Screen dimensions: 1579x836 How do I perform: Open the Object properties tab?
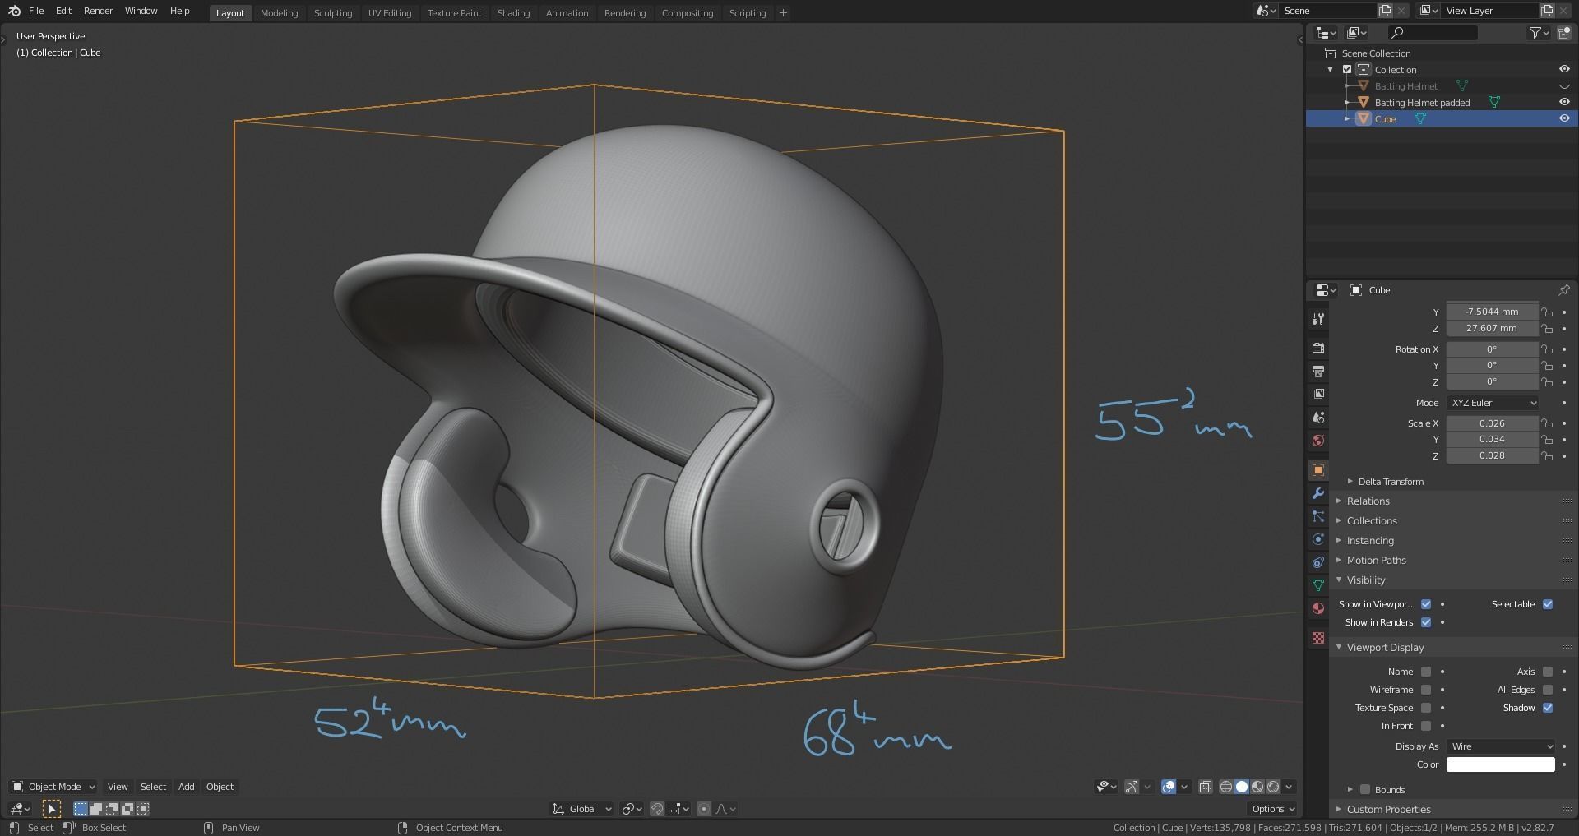tap(1318, 470)
